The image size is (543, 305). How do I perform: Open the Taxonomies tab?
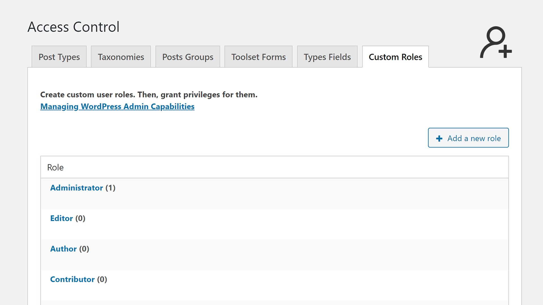point(121,57)
